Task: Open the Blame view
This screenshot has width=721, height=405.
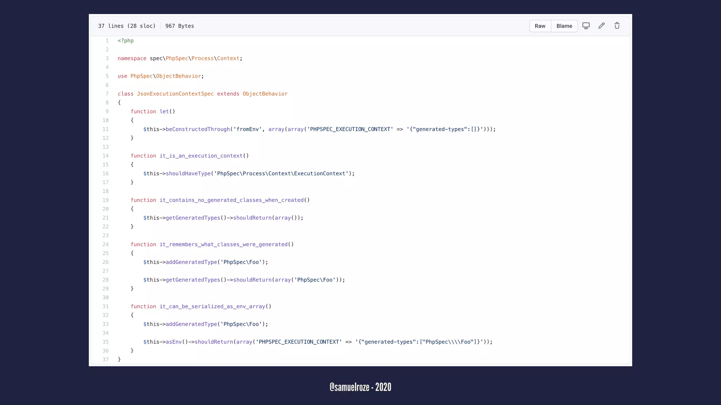Action: click(x=564, y=26)
